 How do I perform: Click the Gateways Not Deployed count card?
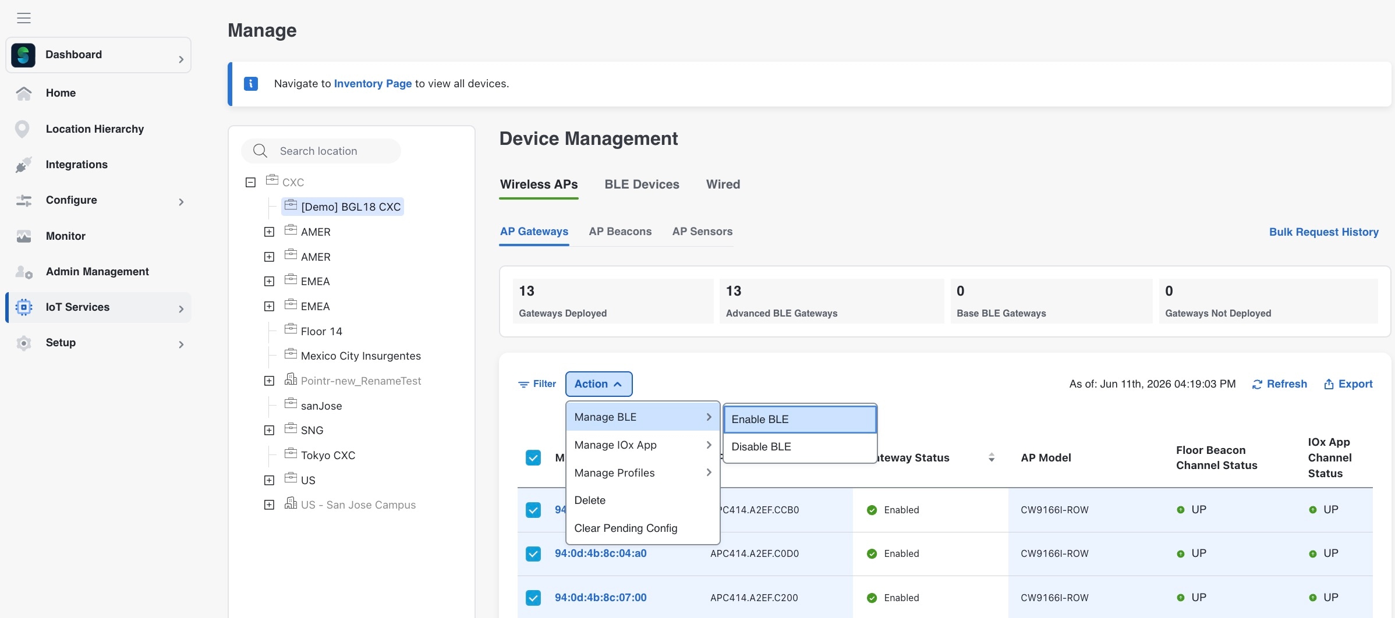(x=1268, y=301)
